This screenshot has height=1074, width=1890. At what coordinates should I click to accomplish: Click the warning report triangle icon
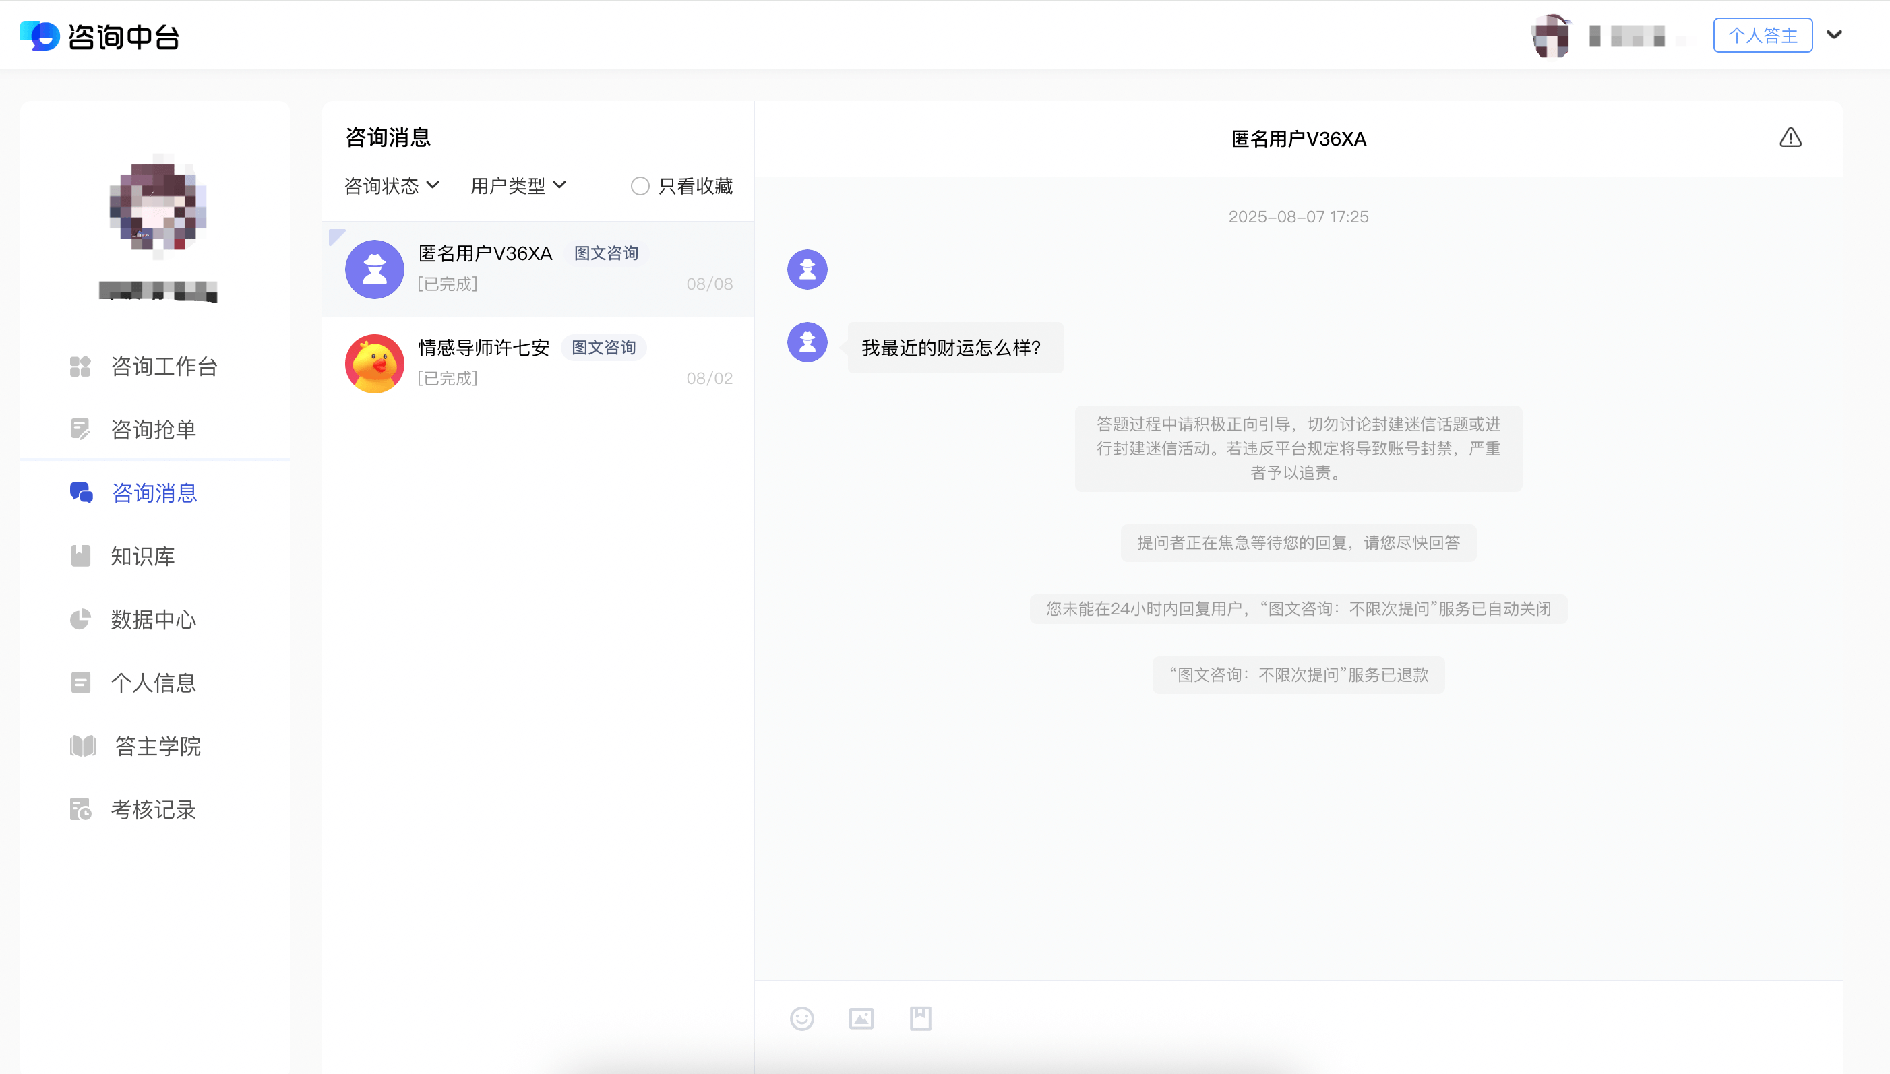[1790, 138]
